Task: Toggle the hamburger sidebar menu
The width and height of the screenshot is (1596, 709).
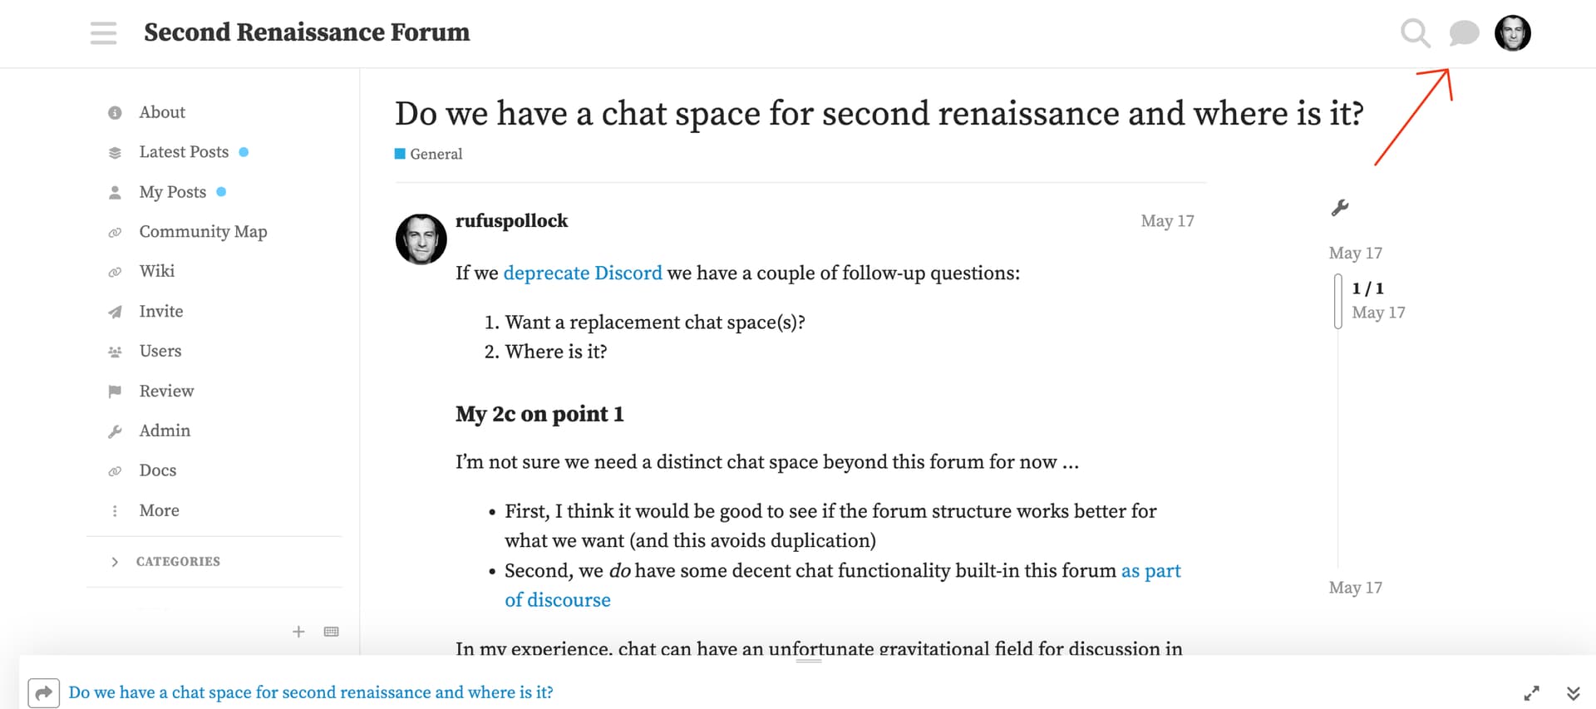Action: (x=104, y=33)
